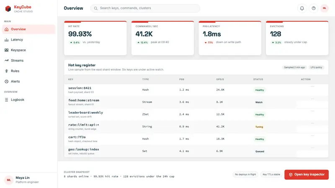
Task: Click the KeyCube cube logo
Action: point(8,8)
